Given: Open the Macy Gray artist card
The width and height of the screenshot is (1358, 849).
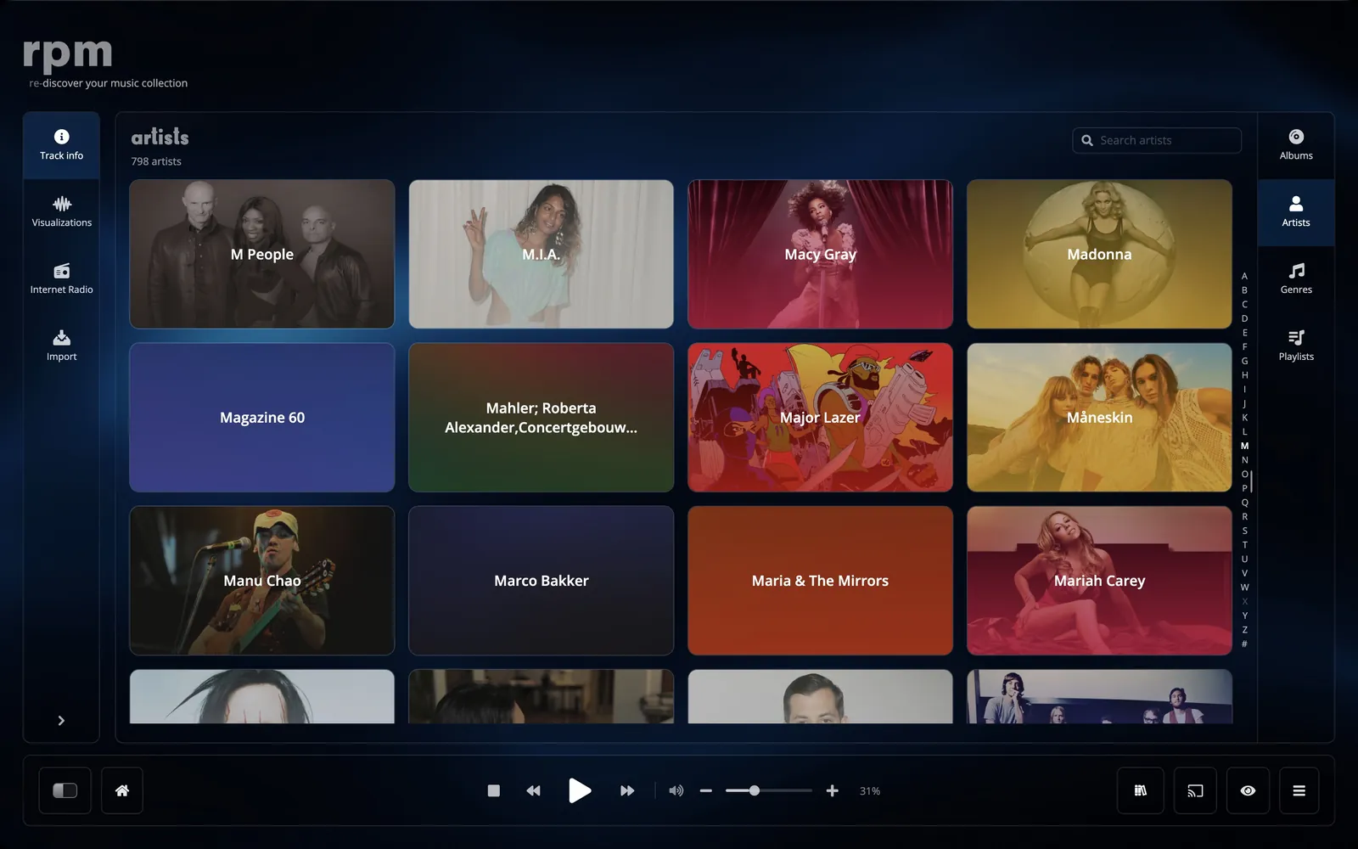Looking at the screenshot, I should coord(820,254).
